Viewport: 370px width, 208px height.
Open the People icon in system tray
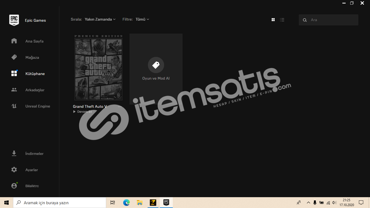[x=299, y=203]
